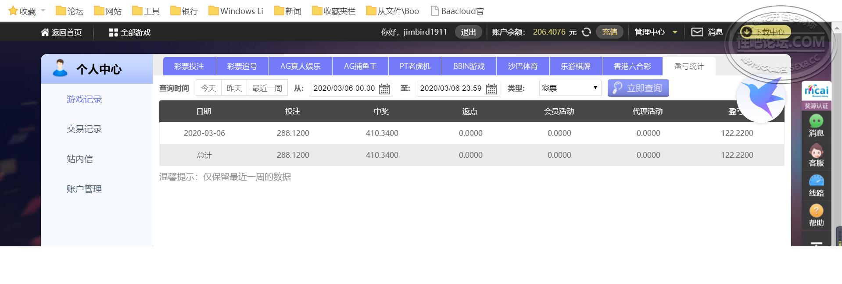
Task: Refresh the account balance icon
Action: (x=586, y=32)
